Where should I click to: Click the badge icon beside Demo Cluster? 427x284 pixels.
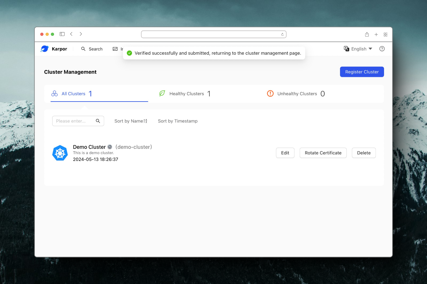[110, 147]
